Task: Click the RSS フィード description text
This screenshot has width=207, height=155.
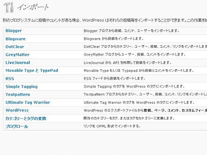Action: point(114,78)
